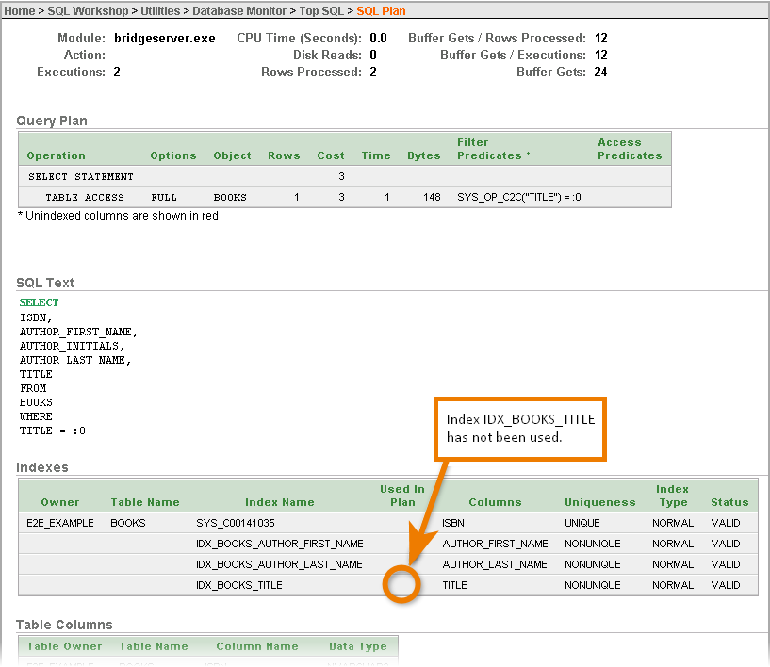Select the SQL Plan breadcrumb entry
This screenshot has height=667, width=770.
tap(381, 11)
